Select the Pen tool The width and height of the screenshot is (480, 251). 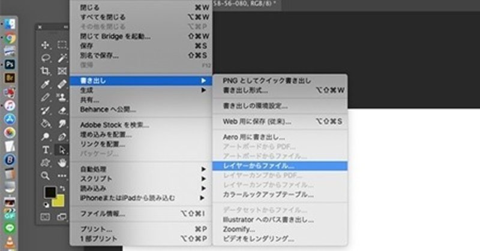tap(62, 137)
